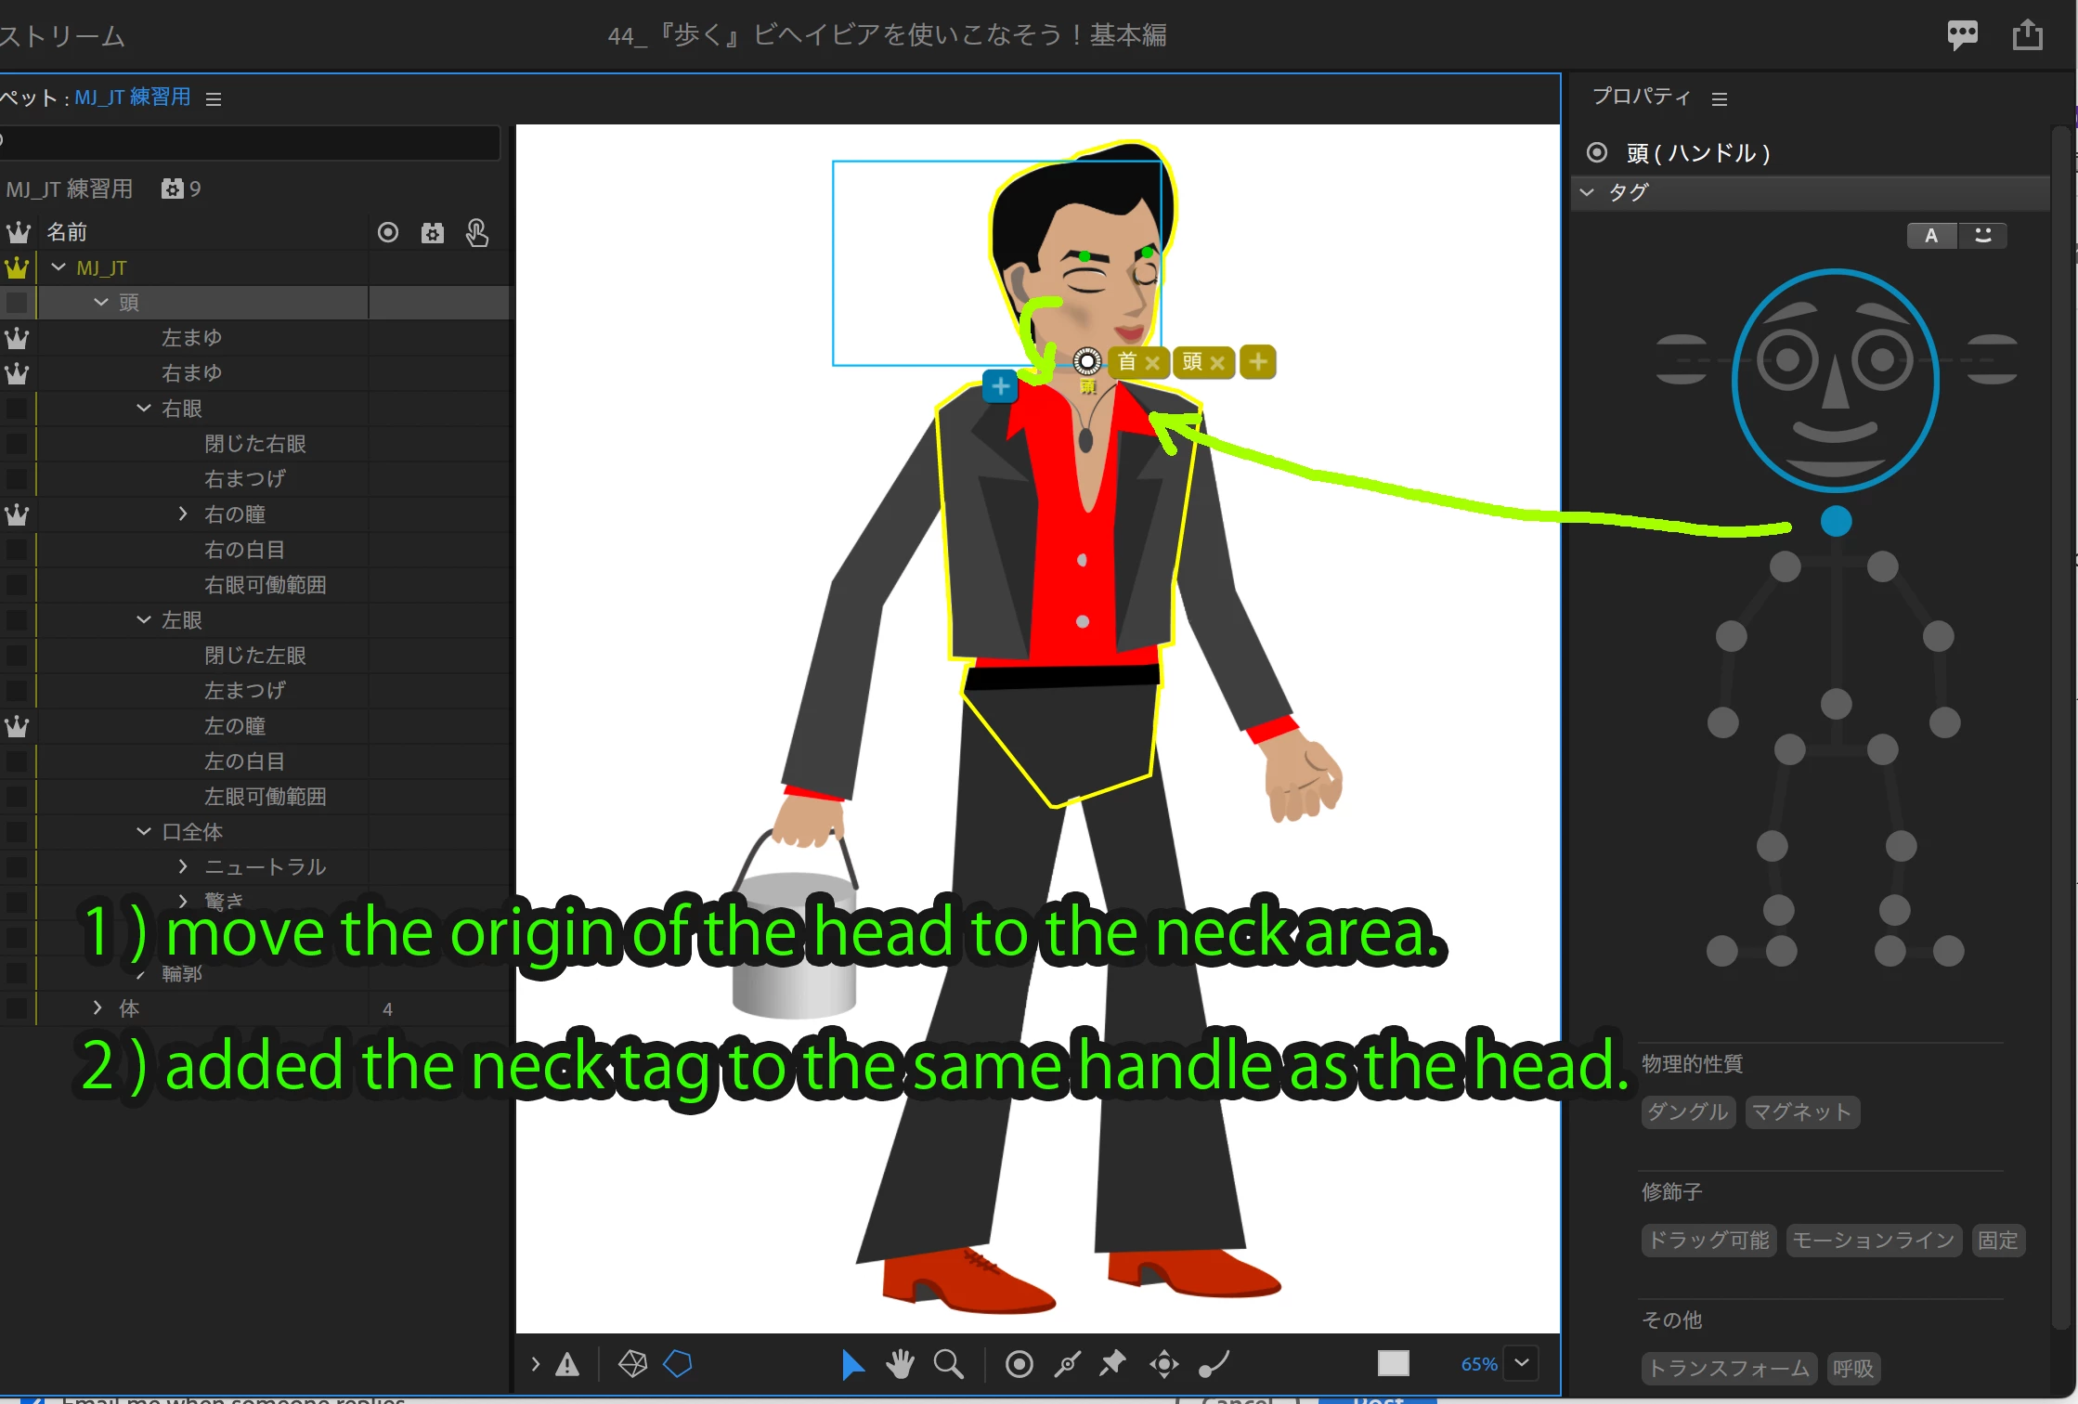Select the Dragger tool

point(1163,1364)
